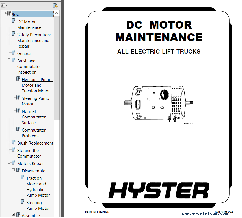Open Safety Precautions Maintenance and Repair bookmark
The image size is (242, 218).
34,40
